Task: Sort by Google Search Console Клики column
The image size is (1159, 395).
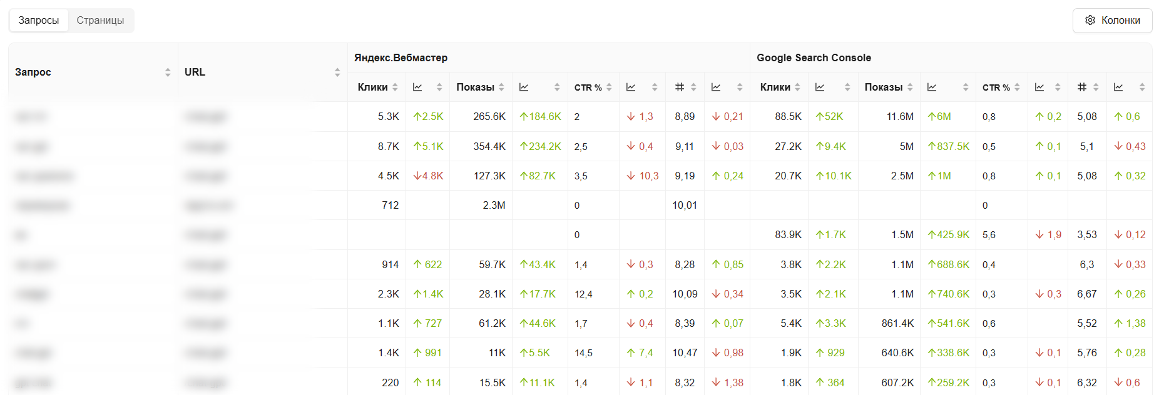Action: pyautogui.click(x=775, y=87)
